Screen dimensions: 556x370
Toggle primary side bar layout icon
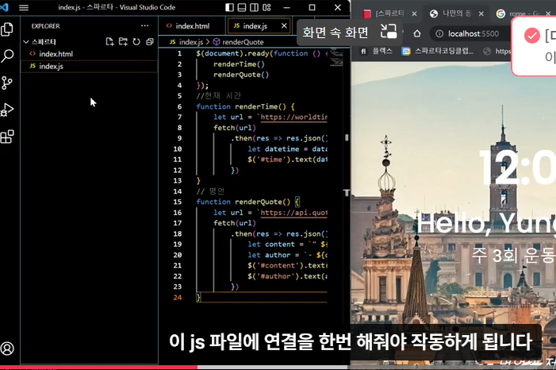point(229,7)
